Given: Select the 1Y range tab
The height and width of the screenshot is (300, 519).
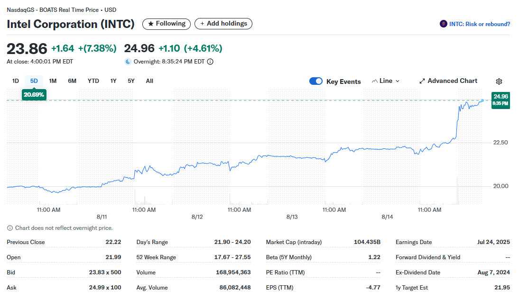Looking at the screenshot, I should pos(113,81).
